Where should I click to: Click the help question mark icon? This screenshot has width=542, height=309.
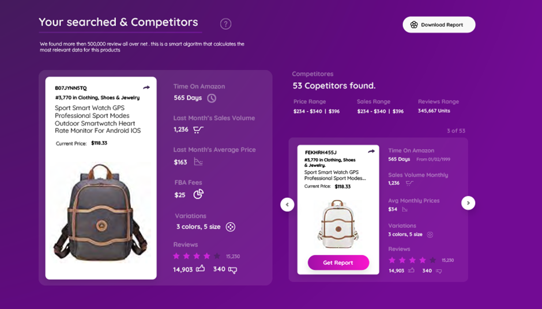point(226,24)
